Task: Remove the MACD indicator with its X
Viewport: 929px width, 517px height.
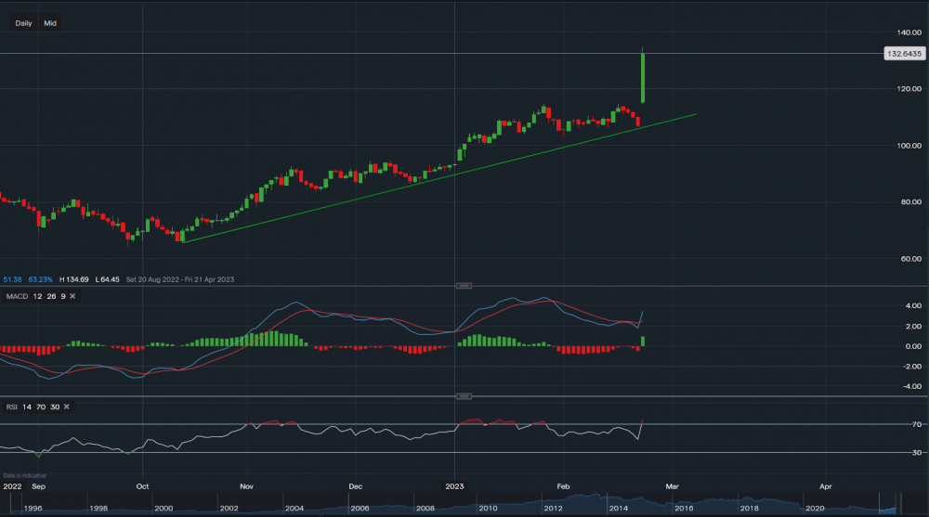Action: coord(72,296)
